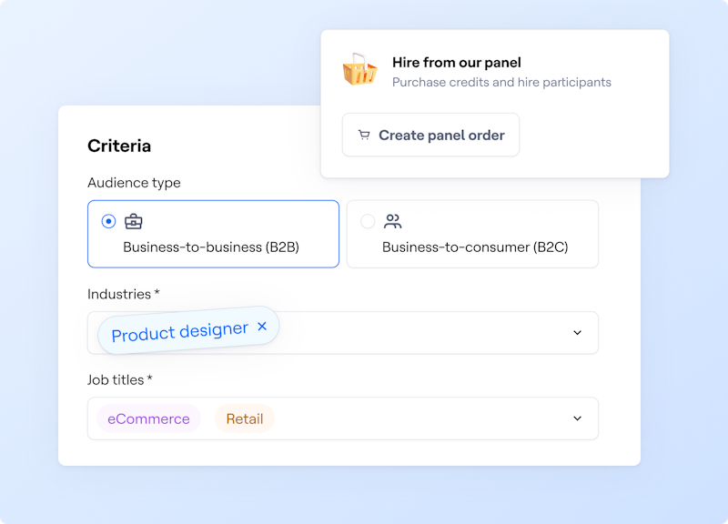
Task: Click the shopping basket icon
Action: click(359, 70)
